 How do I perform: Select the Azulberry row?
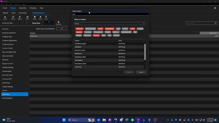tap(109, 47)
